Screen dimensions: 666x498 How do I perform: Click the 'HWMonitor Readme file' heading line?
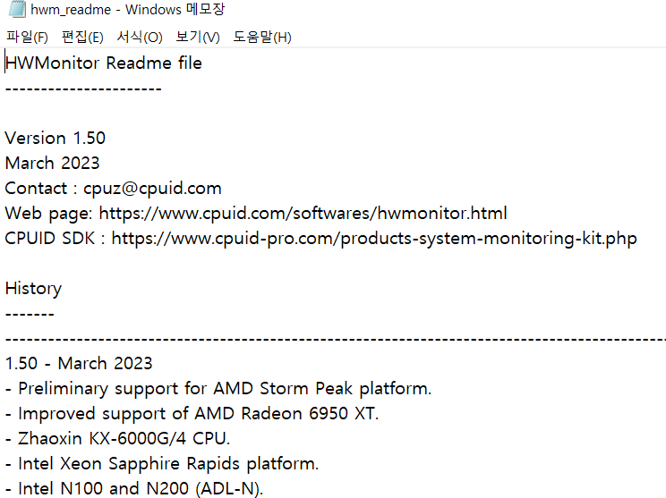[104, 63]
